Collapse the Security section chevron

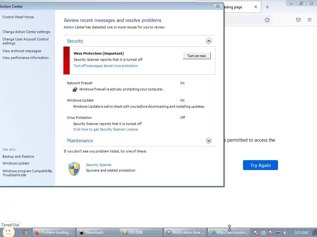tap(209, 41)
